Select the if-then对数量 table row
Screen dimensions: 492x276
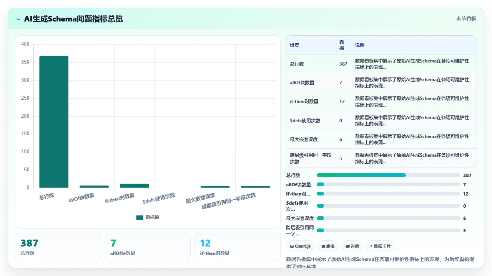pyautogui.click(x=381, y=102)
